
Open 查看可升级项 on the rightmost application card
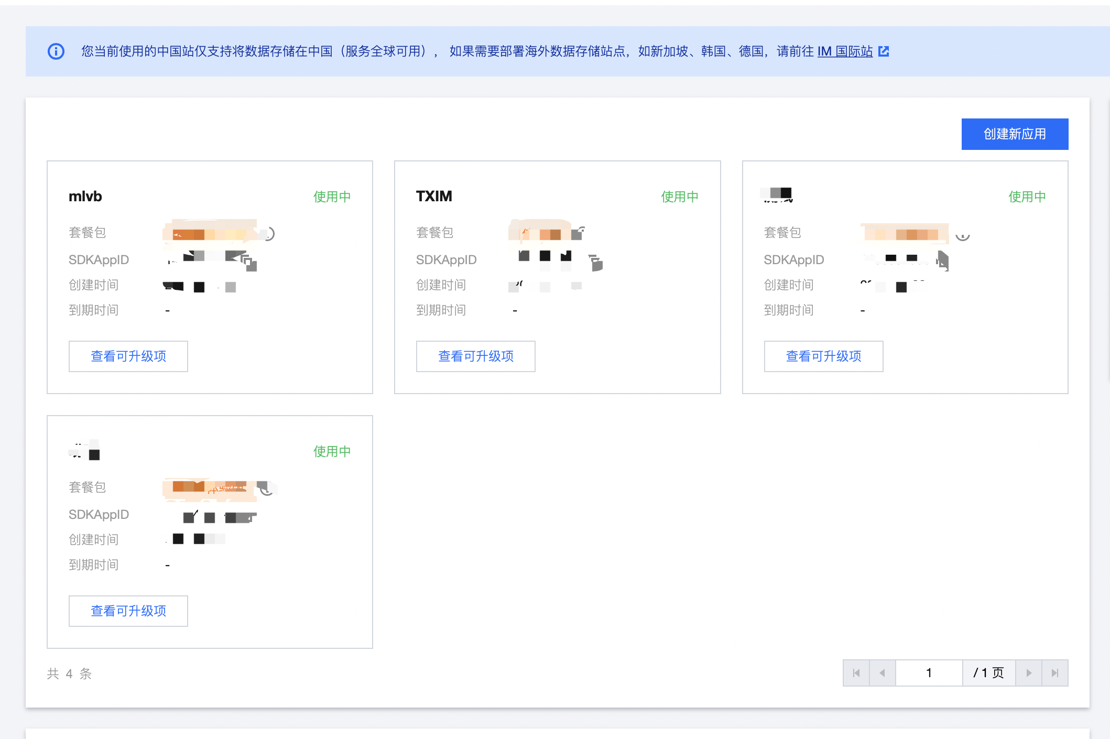click(823, 356)
